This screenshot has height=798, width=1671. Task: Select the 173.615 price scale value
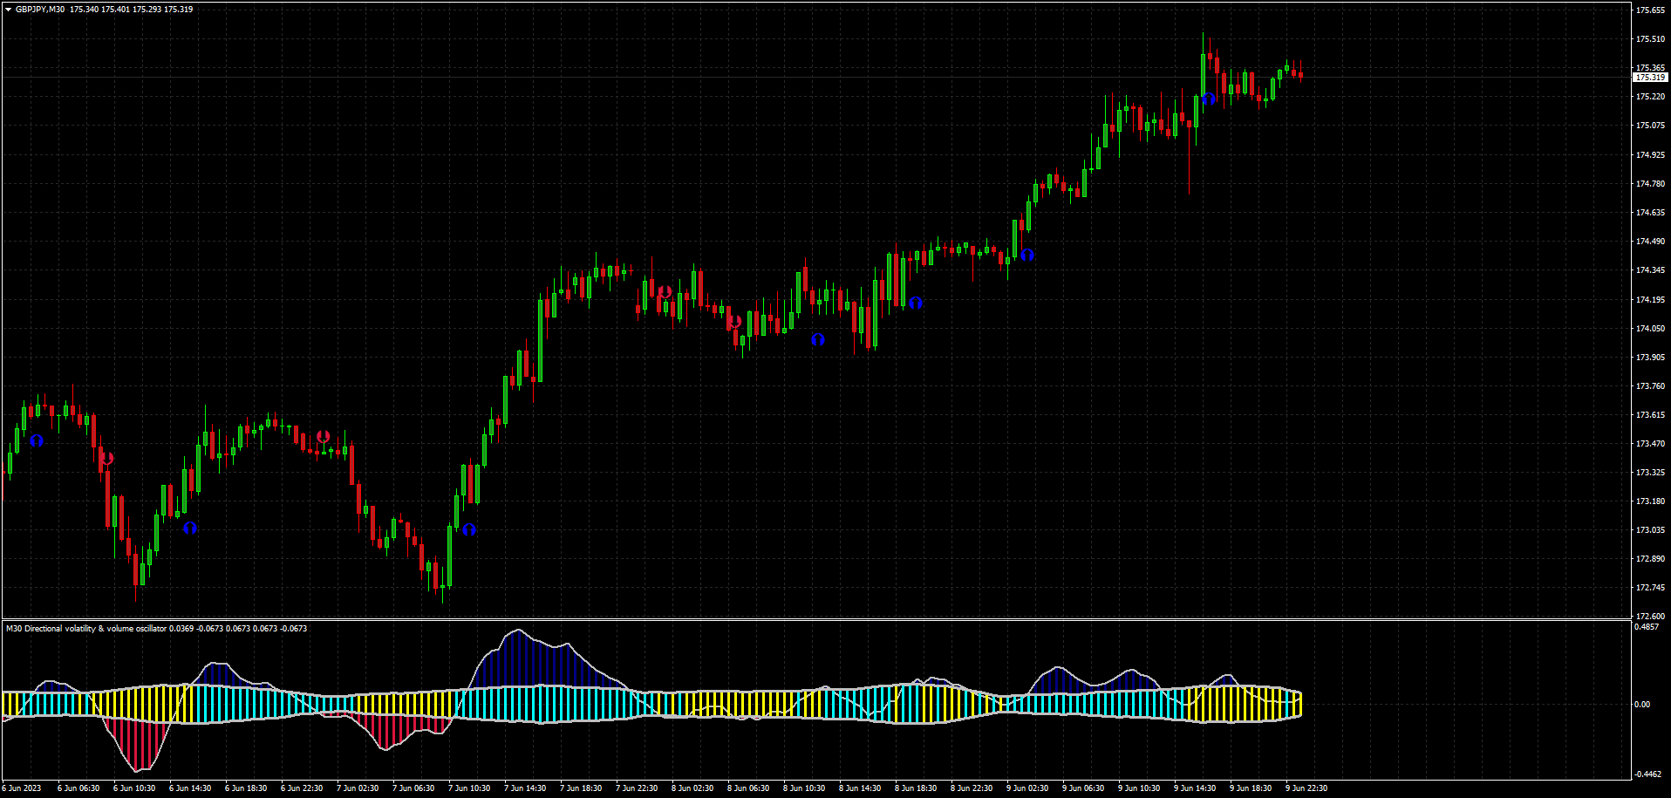point(1650,415)
